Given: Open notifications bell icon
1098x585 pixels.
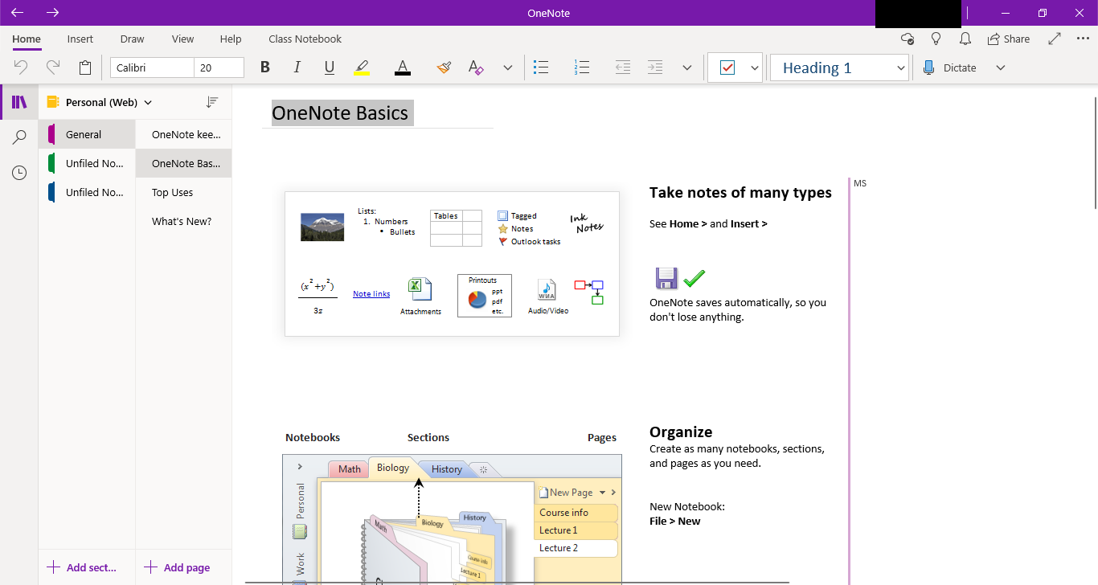Looking at the screenshot, I should (965, 39).
